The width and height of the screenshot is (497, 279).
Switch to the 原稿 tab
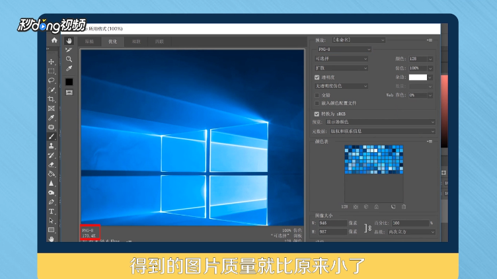pyautogui.click(x=89, y=42)
